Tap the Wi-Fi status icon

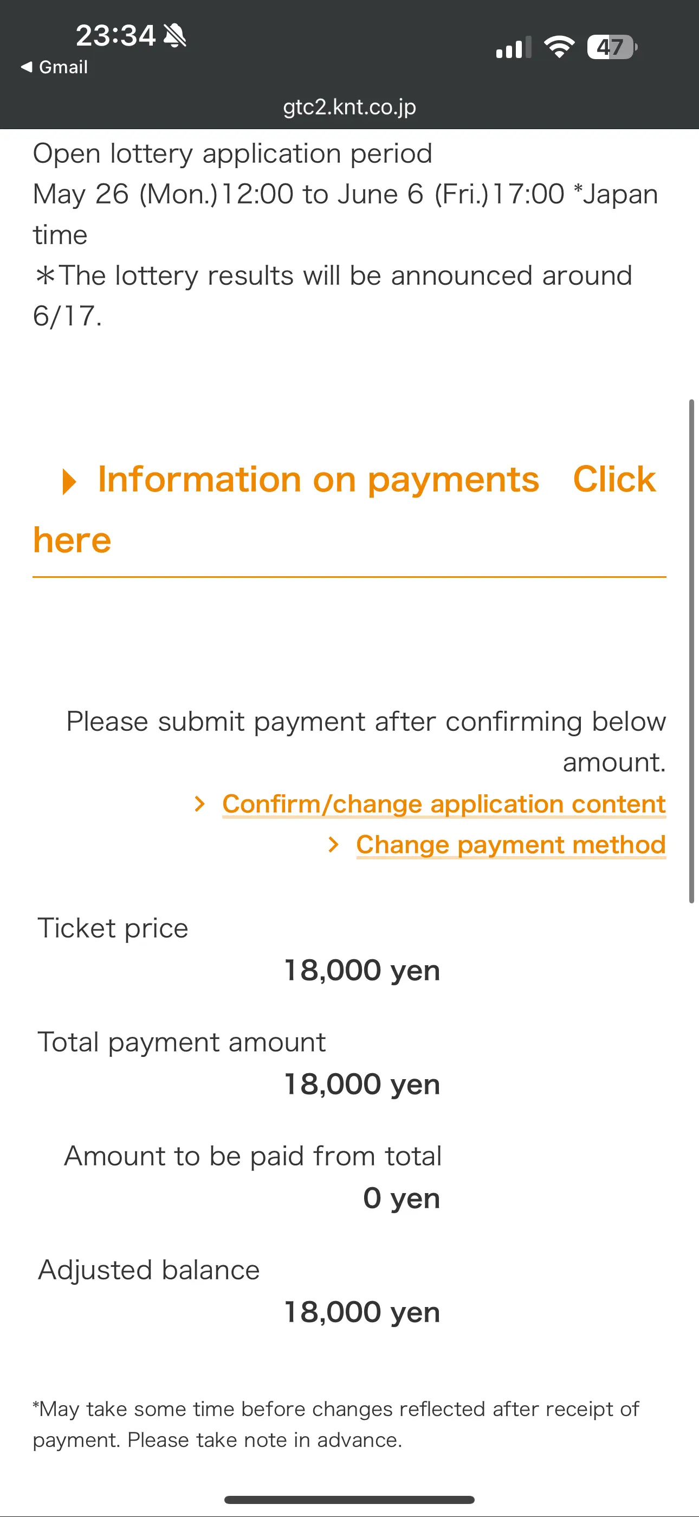pos(559,47)
